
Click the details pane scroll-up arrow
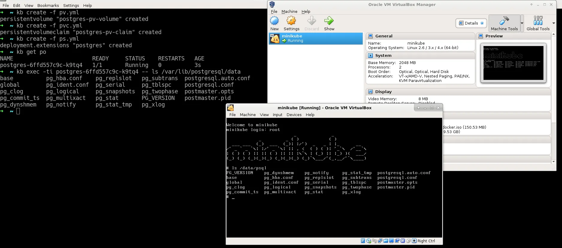coord(554,34)
